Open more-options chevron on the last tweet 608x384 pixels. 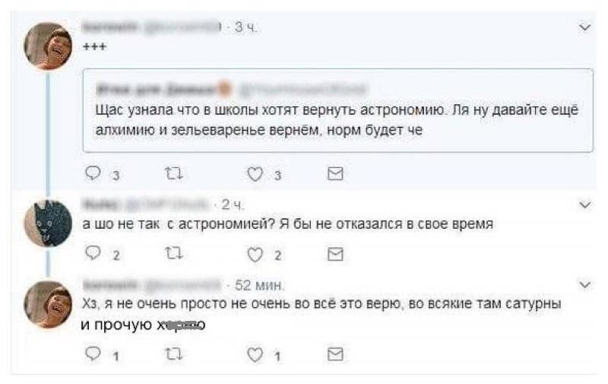click(584, 285)
